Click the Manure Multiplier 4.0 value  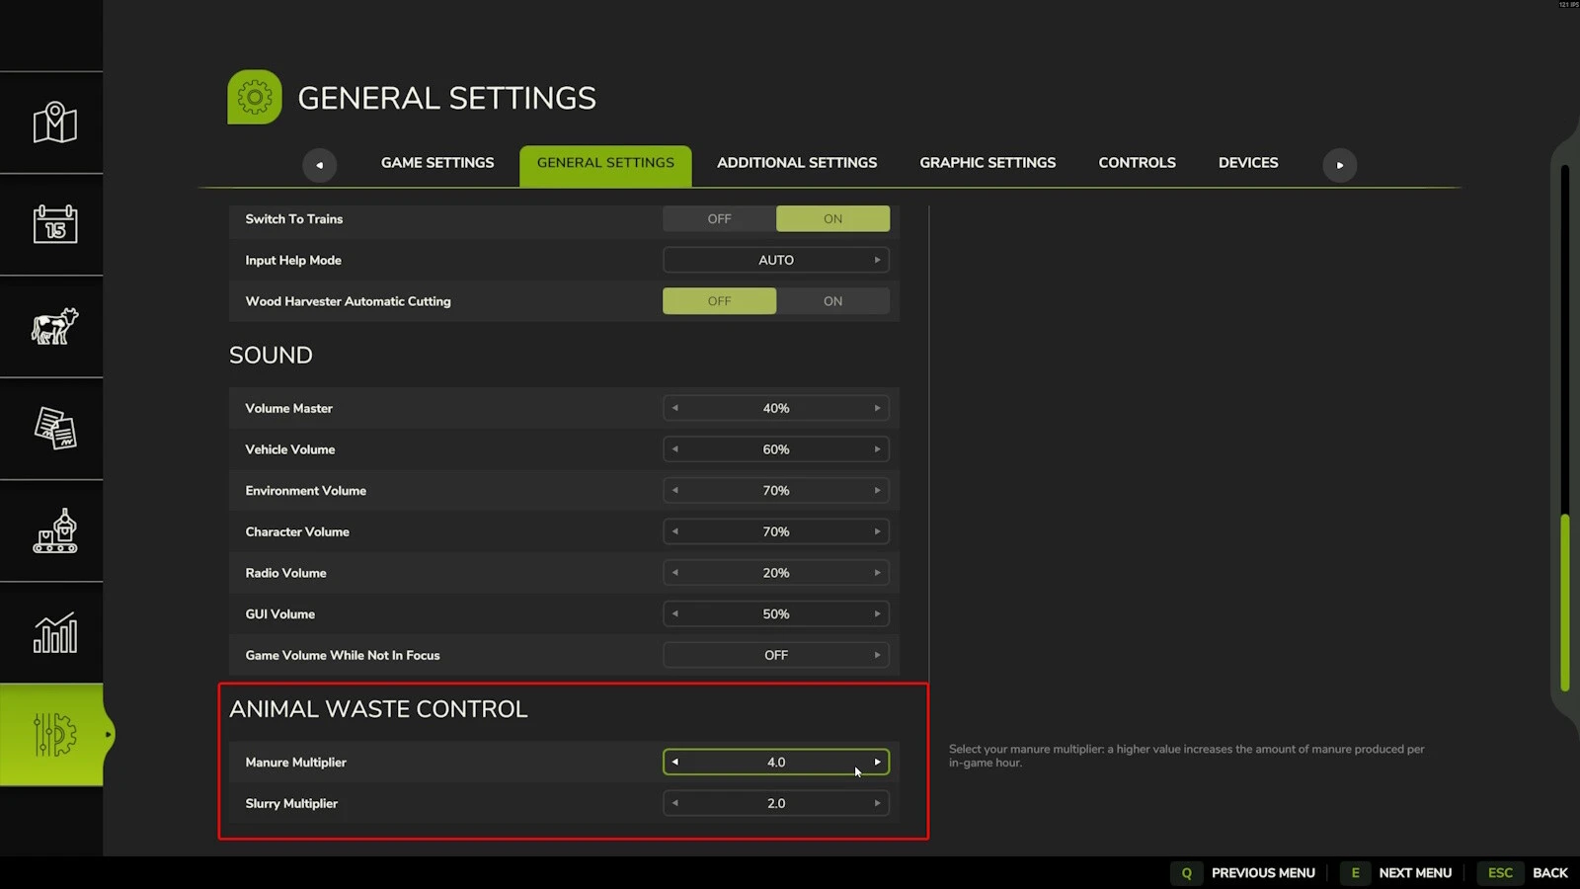(776, 763)
